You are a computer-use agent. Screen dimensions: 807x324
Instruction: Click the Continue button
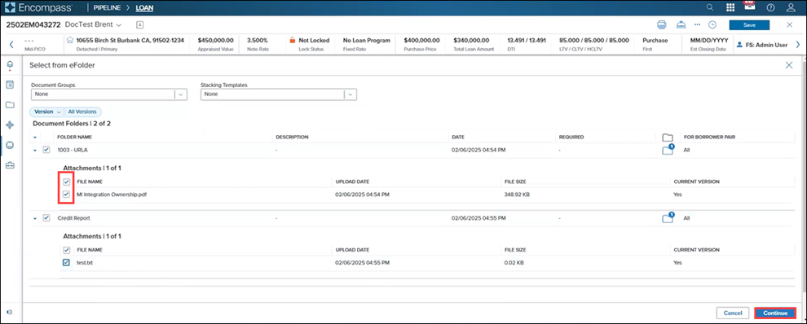[775, 313]
